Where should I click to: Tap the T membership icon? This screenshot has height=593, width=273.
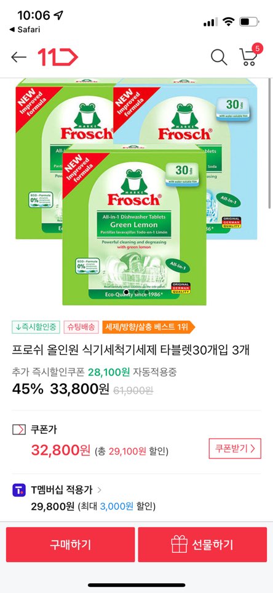[19, 490]
